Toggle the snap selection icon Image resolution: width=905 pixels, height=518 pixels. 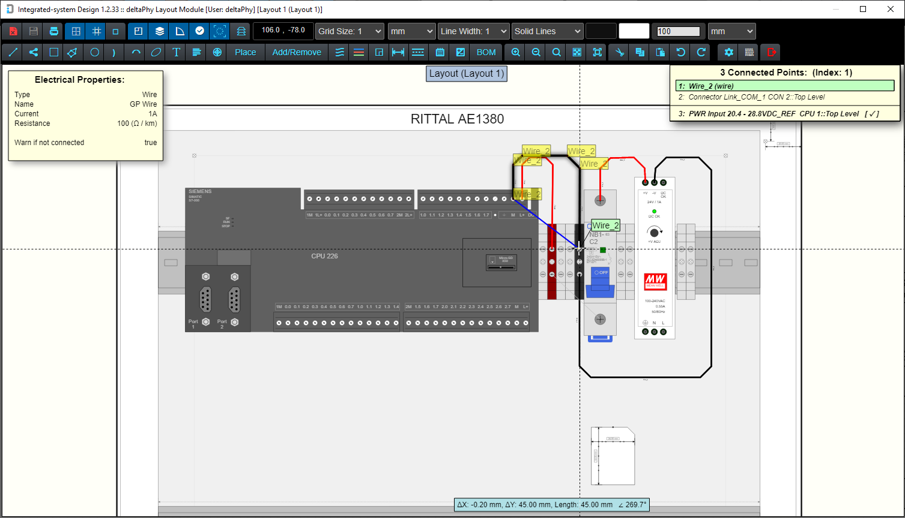(219, 31)
